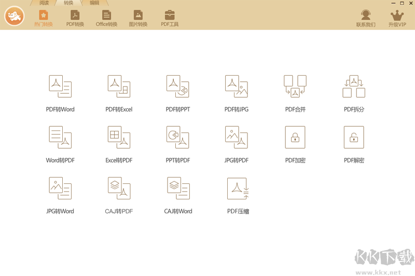The width and height of the screenshot is (415, 276).
Task: Open the JPG转PDF converter
Action: (236, 137)
